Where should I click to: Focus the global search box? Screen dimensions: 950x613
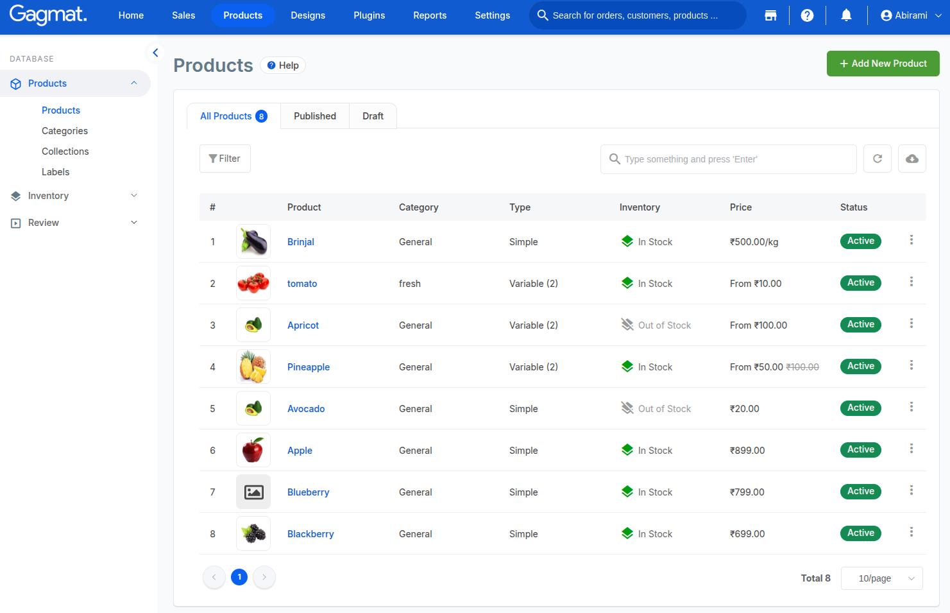pos(638,15)
